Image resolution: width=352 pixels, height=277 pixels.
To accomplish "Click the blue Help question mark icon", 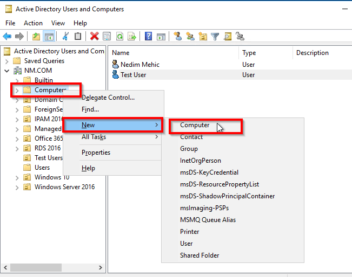I will tap(148, 36).
